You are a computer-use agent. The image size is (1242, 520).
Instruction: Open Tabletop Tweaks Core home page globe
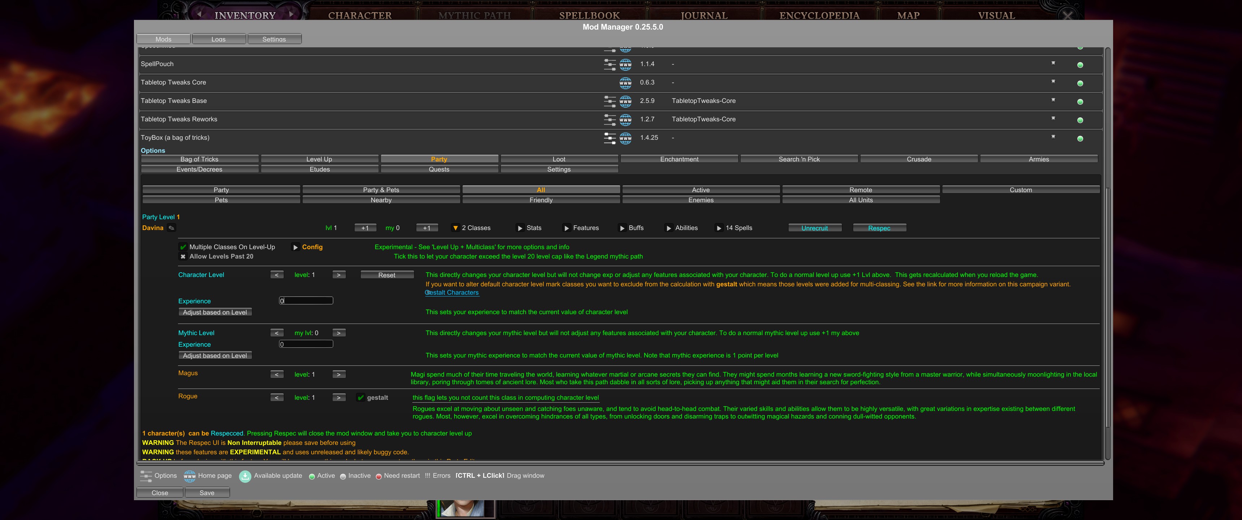point(625,83)
